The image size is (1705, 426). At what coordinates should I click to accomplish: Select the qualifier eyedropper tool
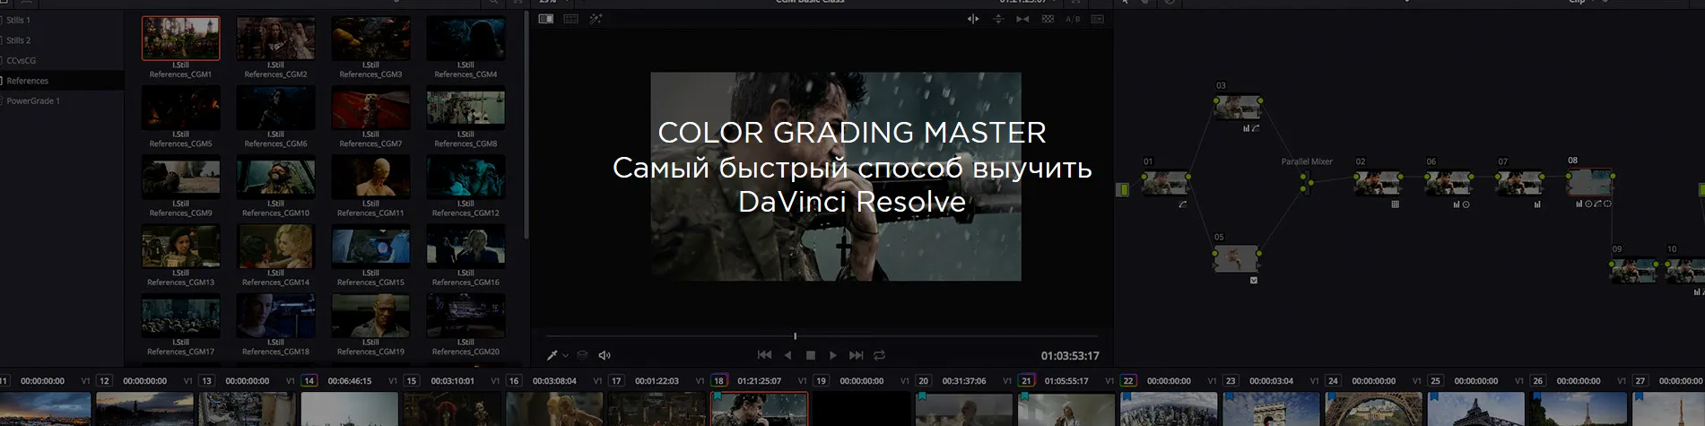pos(552,355)
